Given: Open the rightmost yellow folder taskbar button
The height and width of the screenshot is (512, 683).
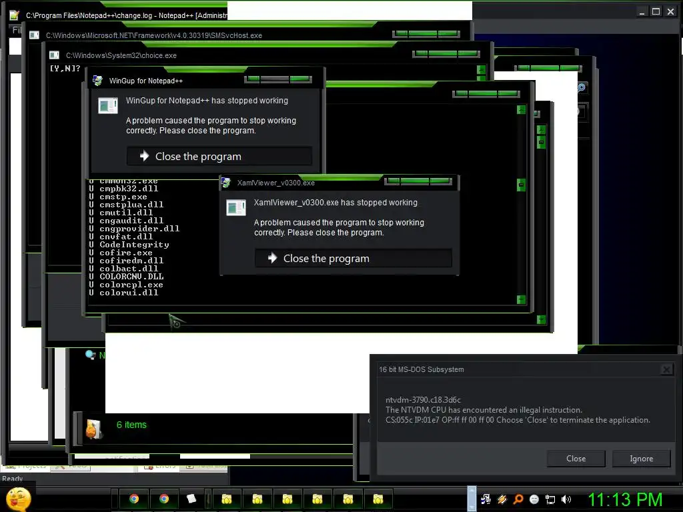Looking at the screenshot, I should [378, 499].
